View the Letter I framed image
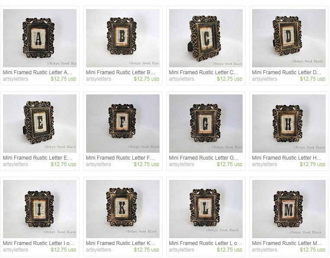 (x=40, y=209)
